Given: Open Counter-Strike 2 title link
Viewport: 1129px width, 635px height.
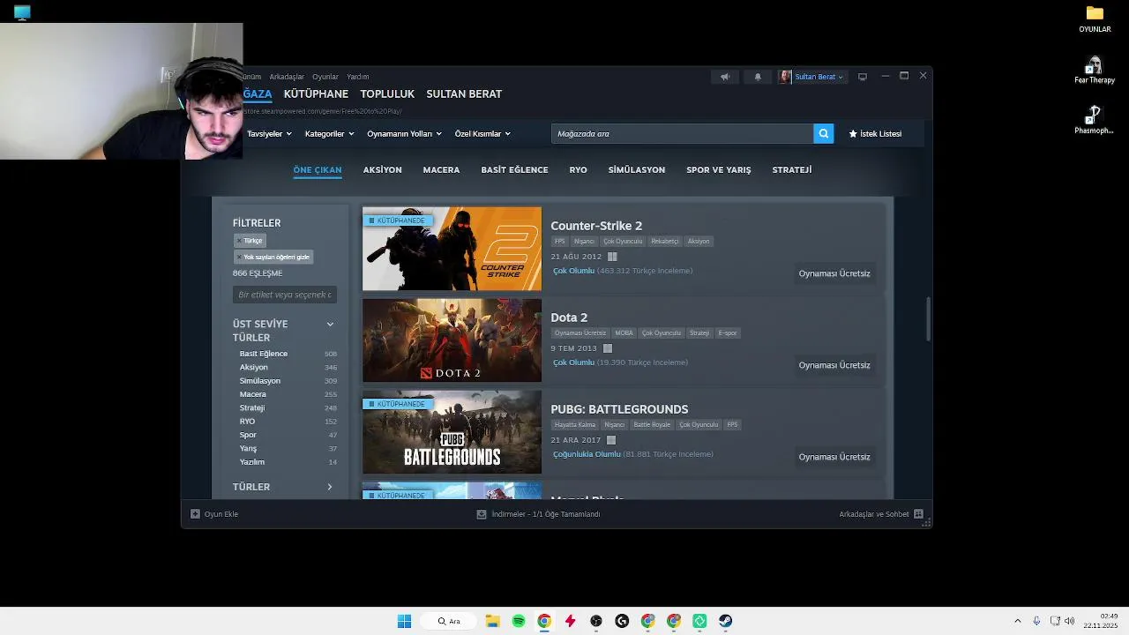Looking at the screenshot, I should coord(596,226).
